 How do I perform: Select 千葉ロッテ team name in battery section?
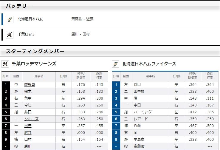pos(27,34)
